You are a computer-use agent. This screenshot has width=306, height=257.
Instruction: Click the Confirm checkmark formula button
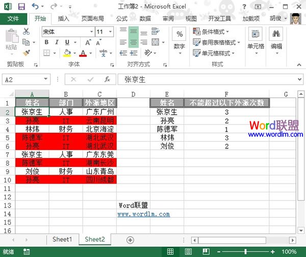(x=90, y=79)
